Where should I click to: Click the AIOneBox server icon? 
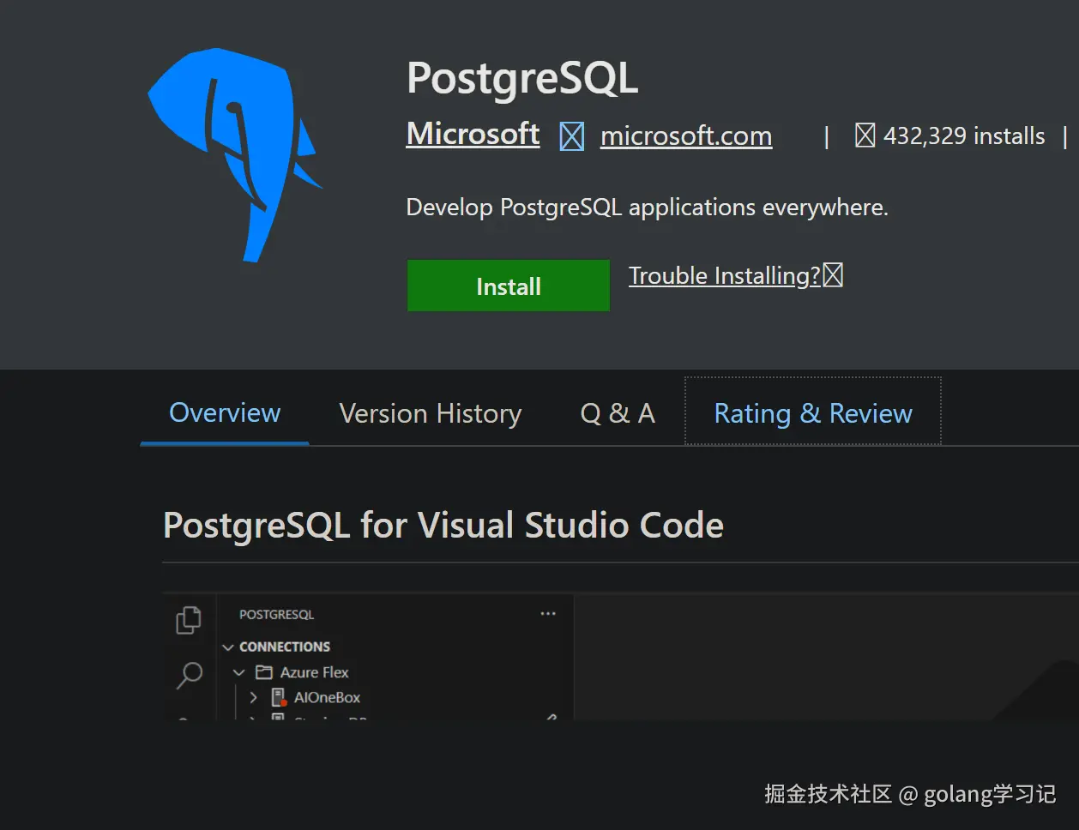click(279, 697)
